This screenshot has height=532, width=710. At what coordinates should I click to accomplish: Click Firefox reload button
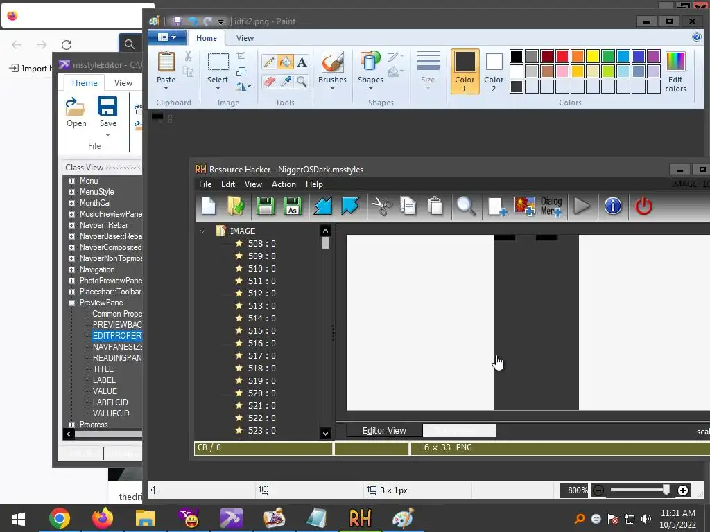pos(67,44)
